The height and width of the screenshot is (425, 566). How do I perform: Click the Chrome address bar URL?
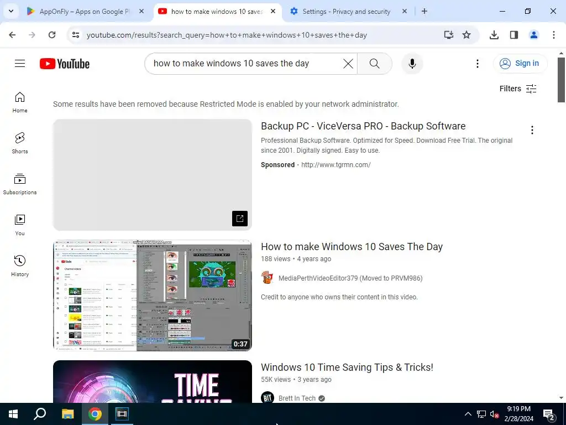[x=227, y=35]
